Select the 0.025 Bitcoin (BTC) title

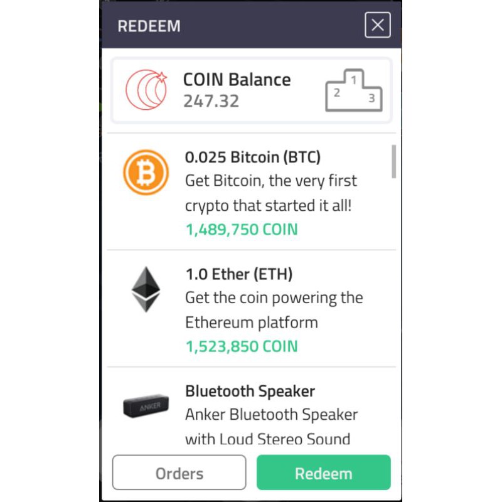click(x=253, y=158)
